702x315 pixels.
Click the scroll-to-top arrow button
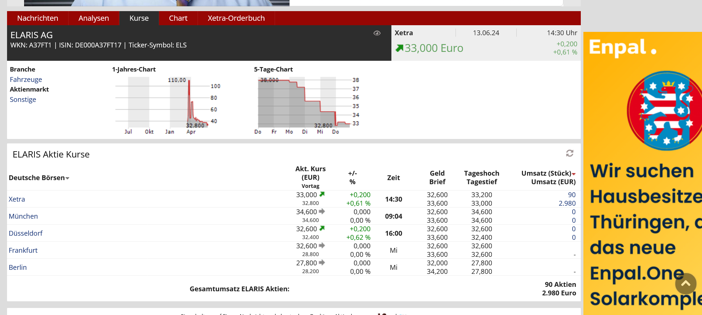[685, 284]
